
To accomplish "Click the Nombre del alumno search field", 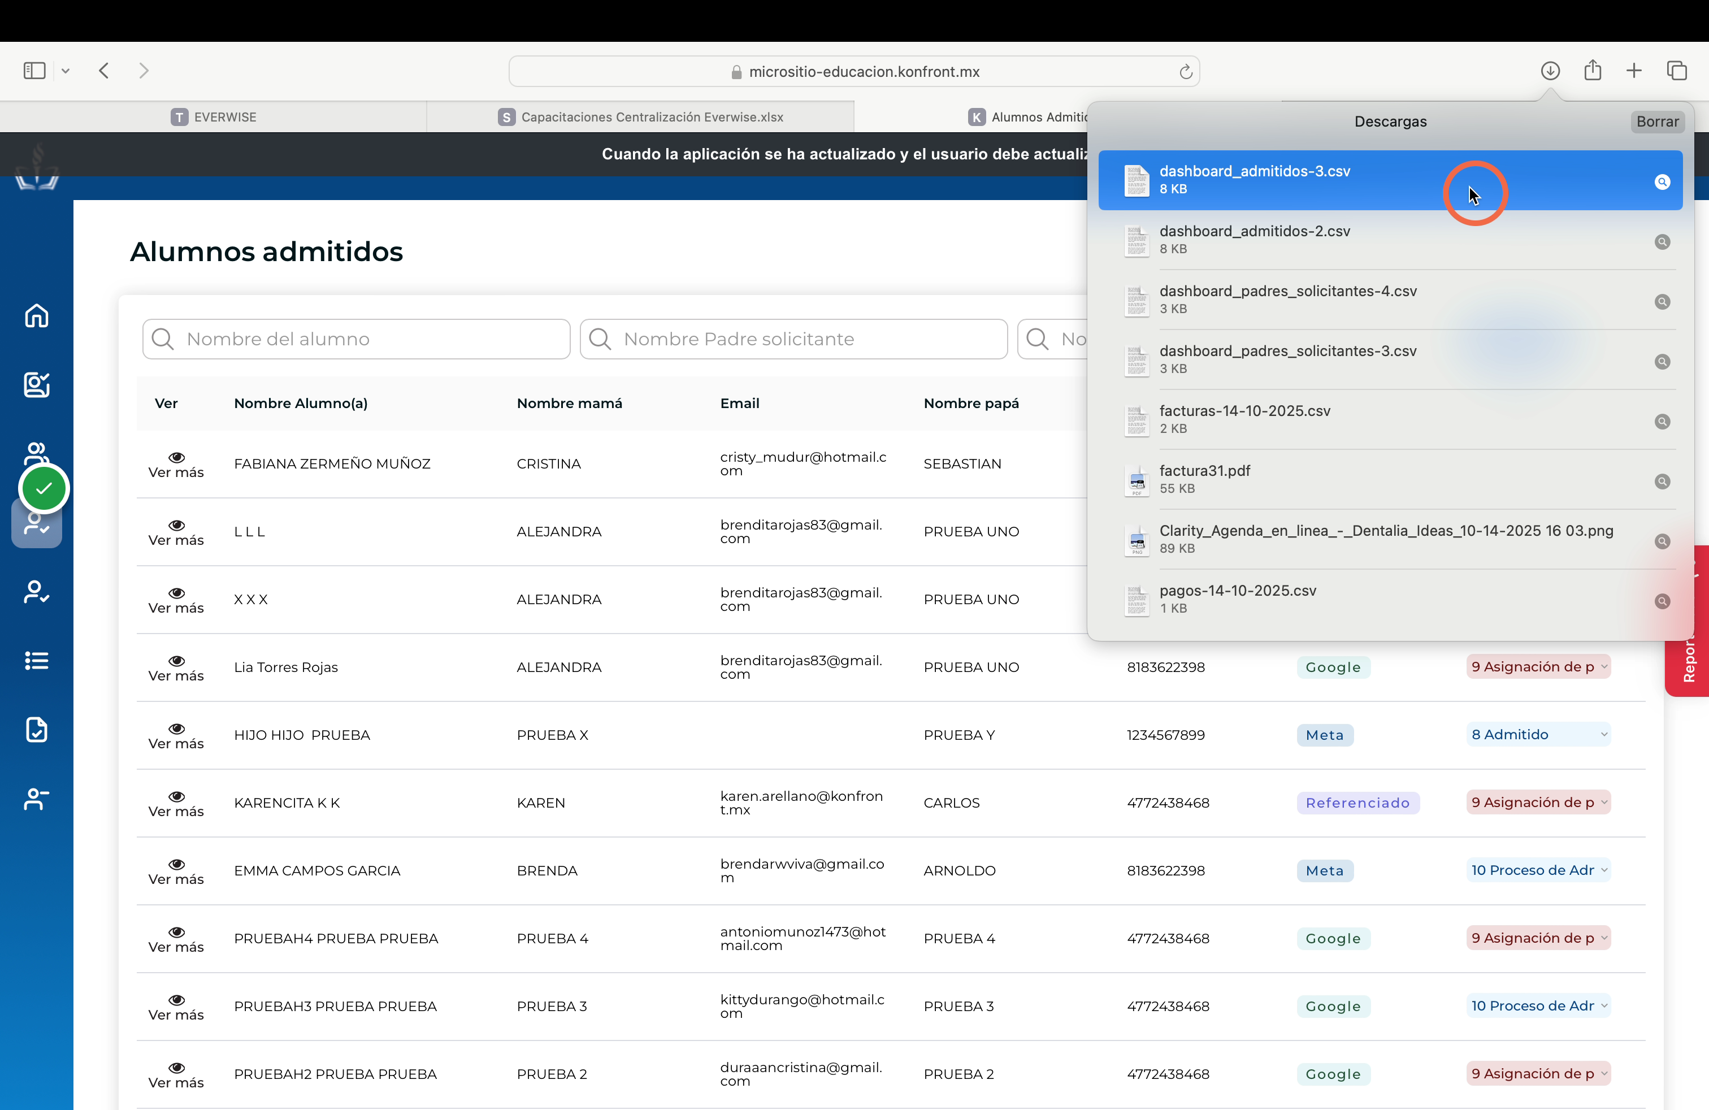I will point(356,339).
